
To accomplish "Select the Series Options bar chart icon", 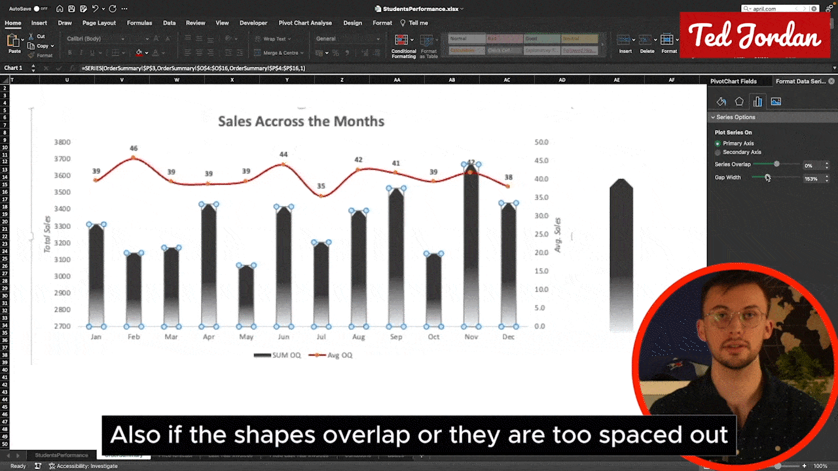I will 757,101.
